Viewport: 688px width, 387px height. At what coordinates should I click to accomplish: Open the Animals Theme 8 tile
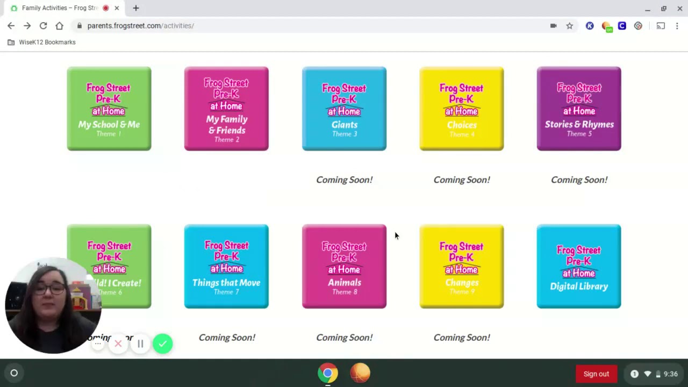pos(344,267)
